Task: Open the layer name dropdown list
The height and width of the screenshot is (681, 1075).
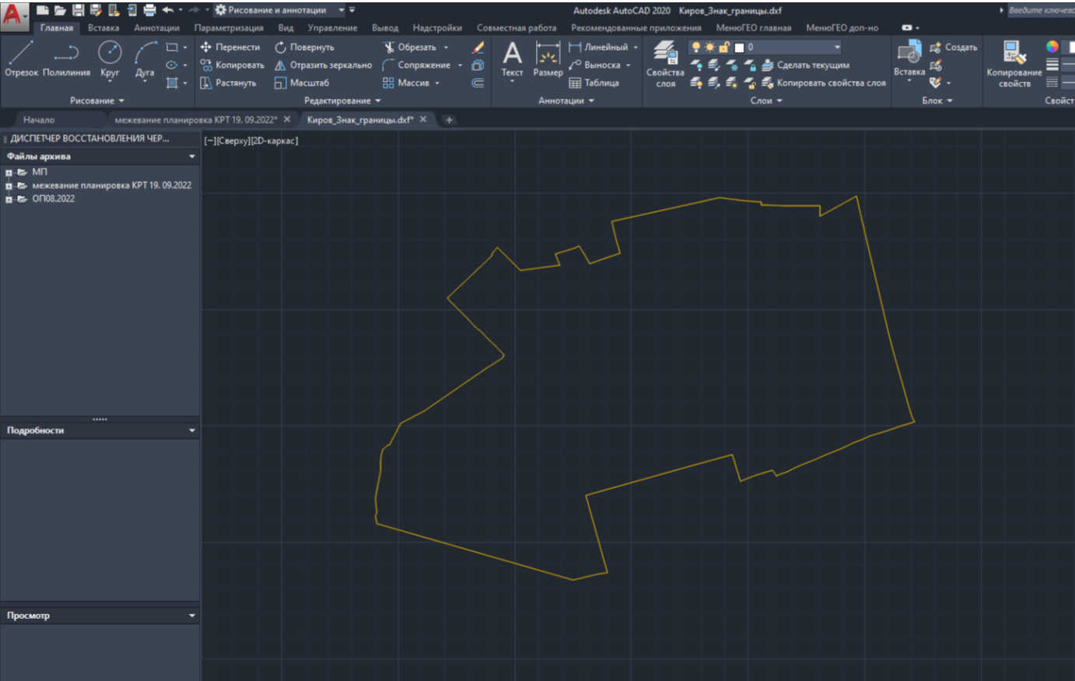Action: [x=837, y=47]
